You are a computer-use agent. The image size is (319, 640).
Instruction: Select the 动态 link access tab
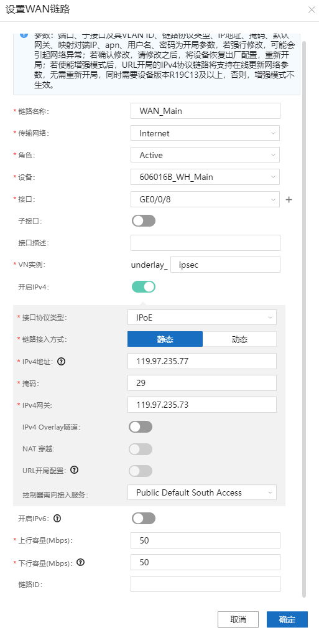click(239, 339)
